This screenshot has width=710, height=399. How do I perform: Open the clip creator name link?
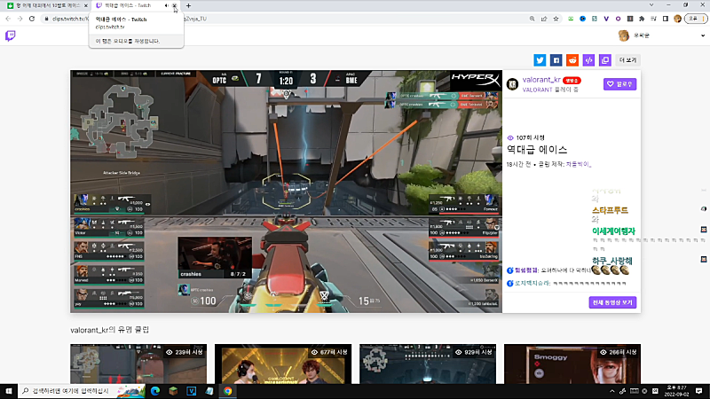click(x=579, y=164)
